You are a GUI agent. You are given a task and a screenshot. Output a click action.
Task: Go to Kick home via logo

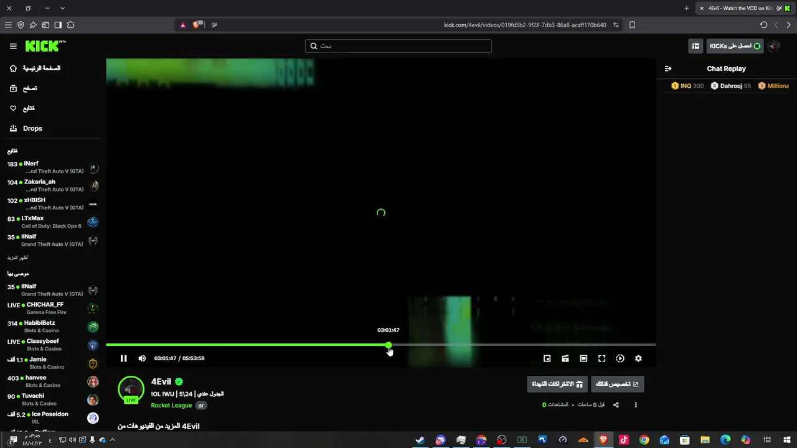point(45,46)
